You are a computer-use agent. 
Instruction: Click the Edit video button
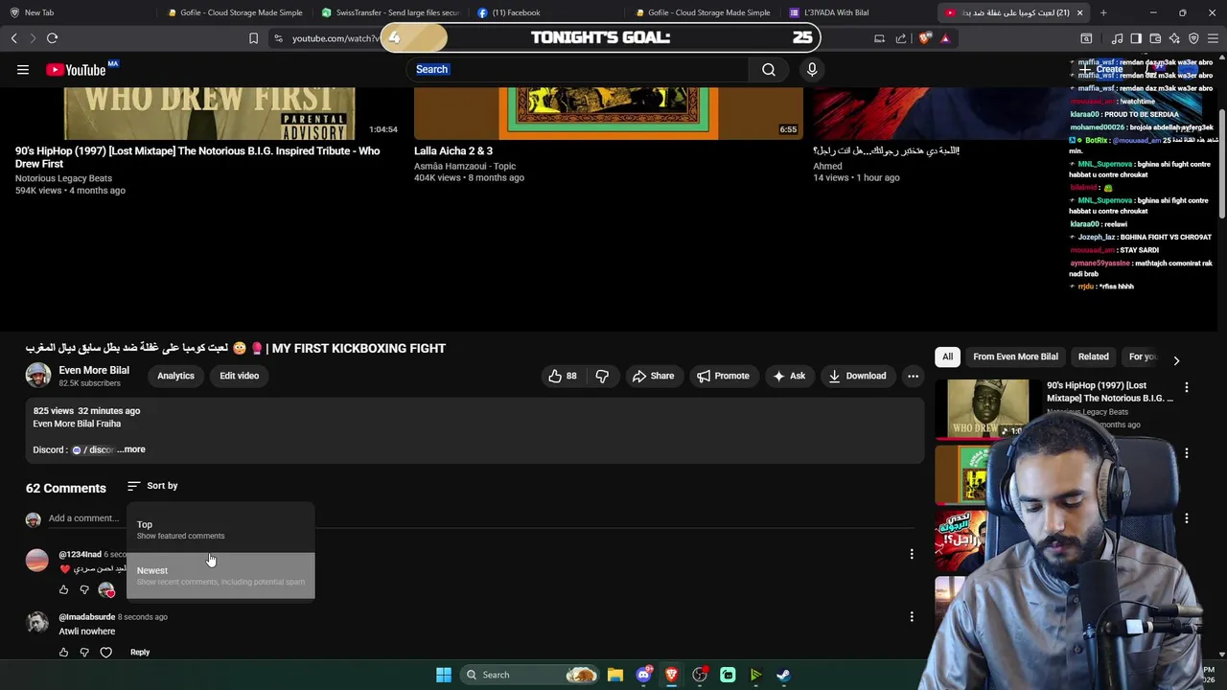(239, 376)
